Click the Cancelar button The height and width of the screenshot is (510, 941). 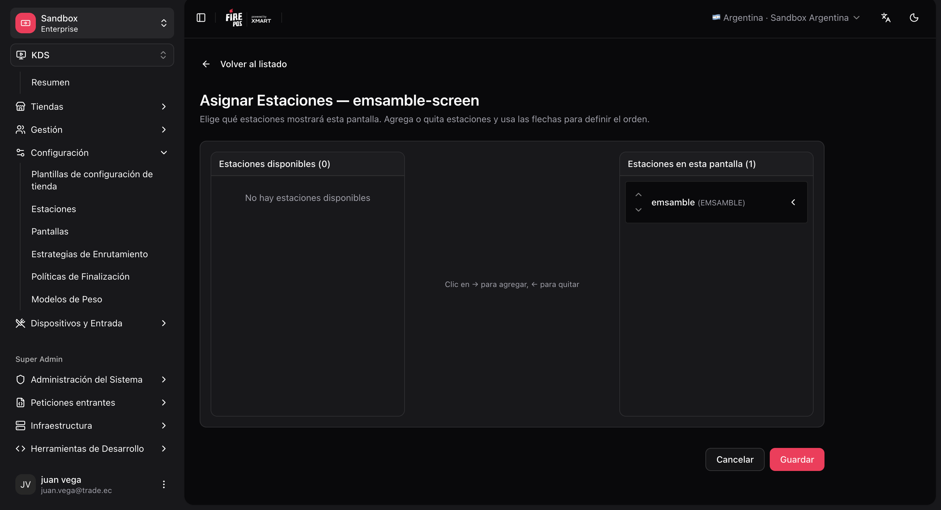click(735, 460)
